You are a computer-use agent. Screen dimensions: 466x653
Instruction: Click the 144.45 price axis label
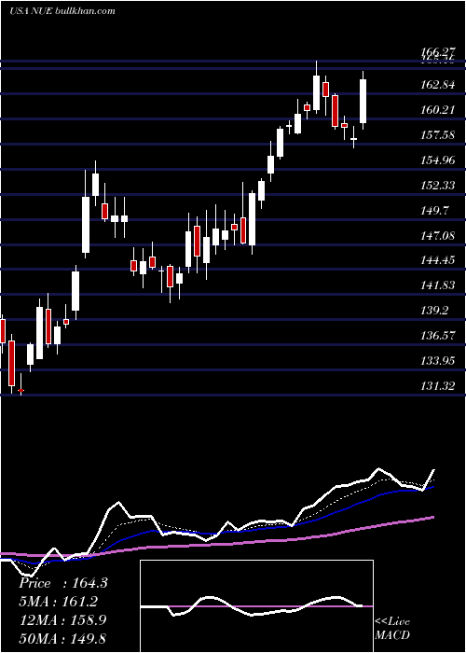click(x=438, y=260)
